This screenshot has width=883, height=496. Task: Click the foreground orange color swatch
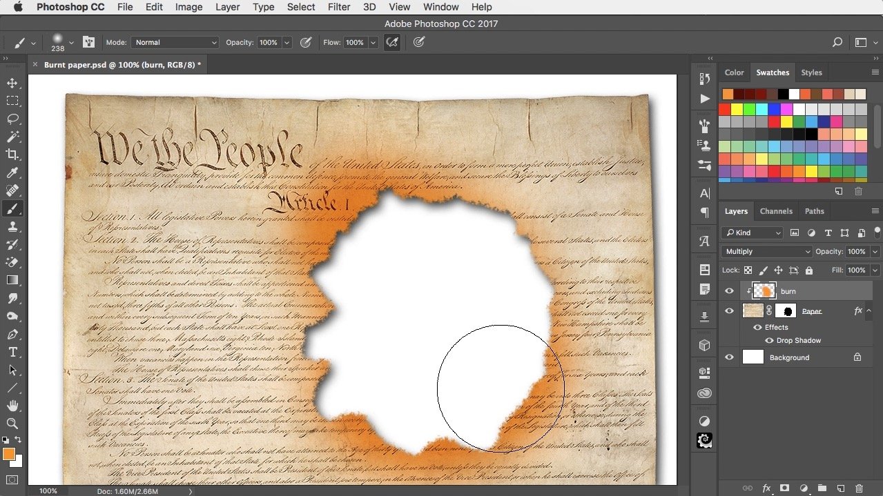[x=8, y=454]
